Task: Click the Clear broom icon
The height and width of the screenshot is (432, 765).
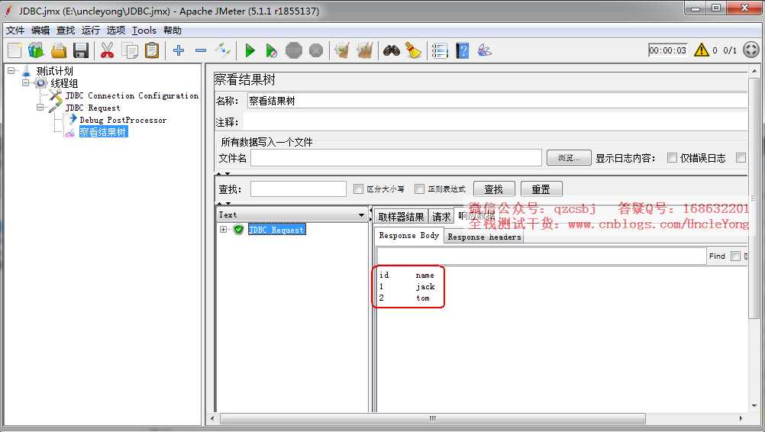Action: pyautogui.click(x=342, y=50)
